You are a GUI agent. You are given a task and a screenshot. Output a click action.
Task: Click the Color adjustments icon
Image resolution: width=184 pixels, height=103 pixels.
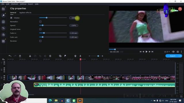45,56
